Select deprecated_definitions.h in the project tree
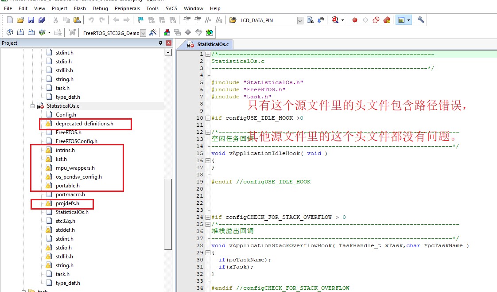The image size is (497, 292). (84, 124)
